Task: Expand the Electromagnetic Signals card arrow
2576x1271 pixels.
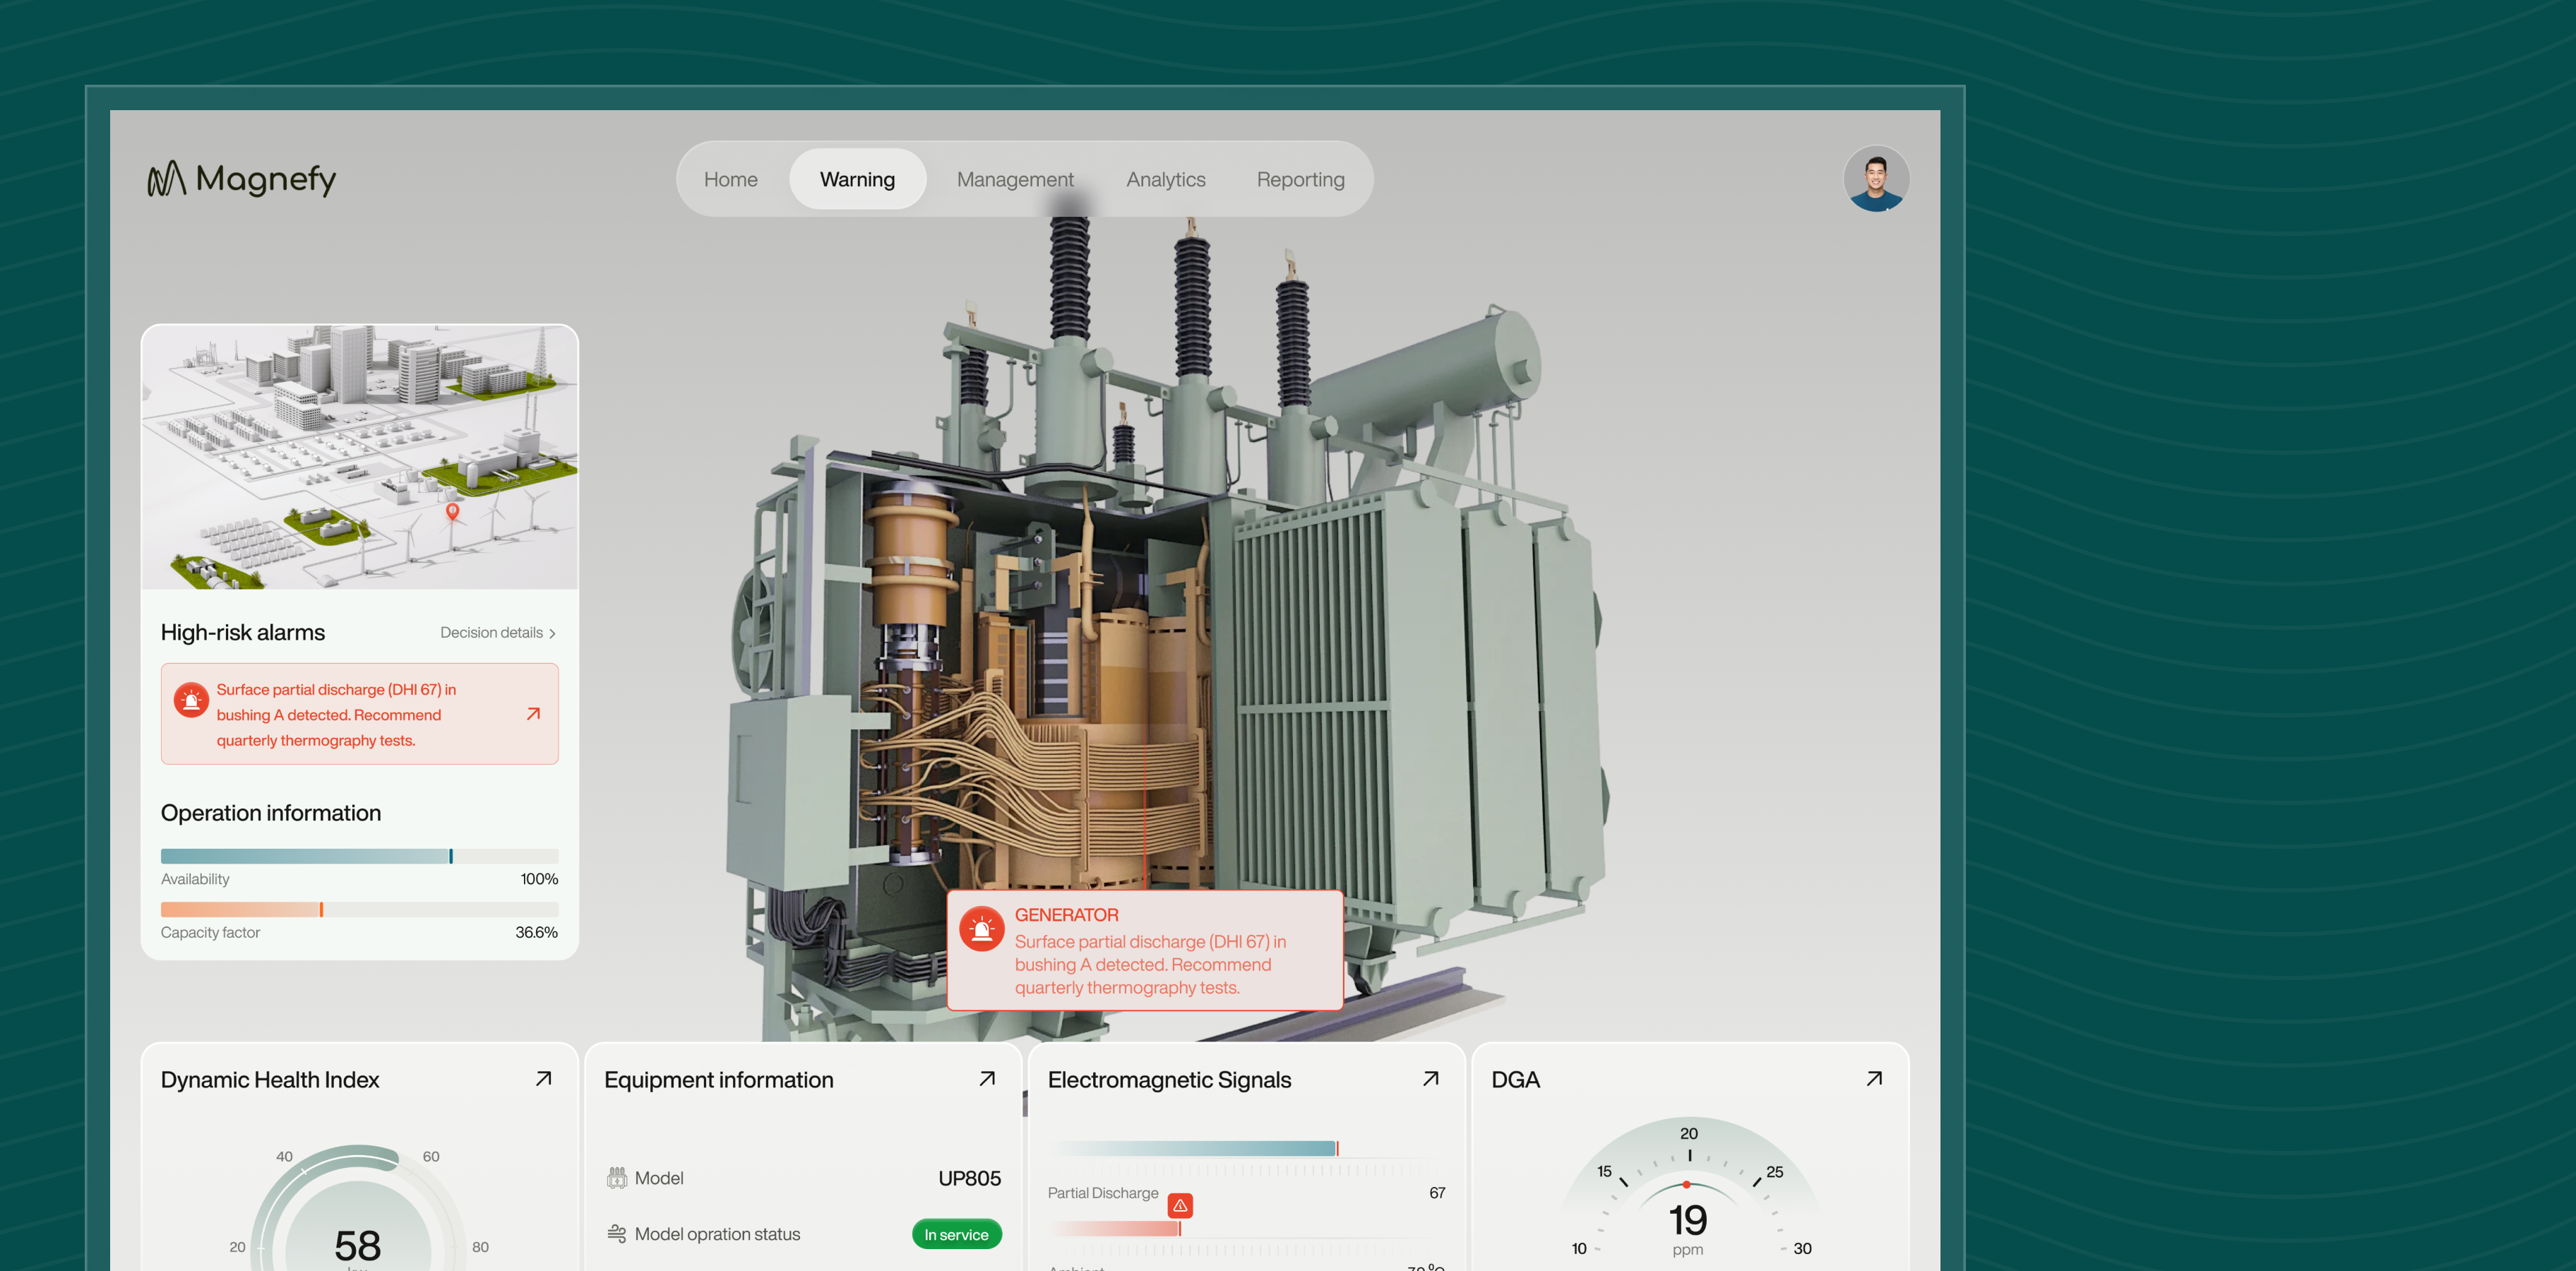Action: coord(1430,1079)
